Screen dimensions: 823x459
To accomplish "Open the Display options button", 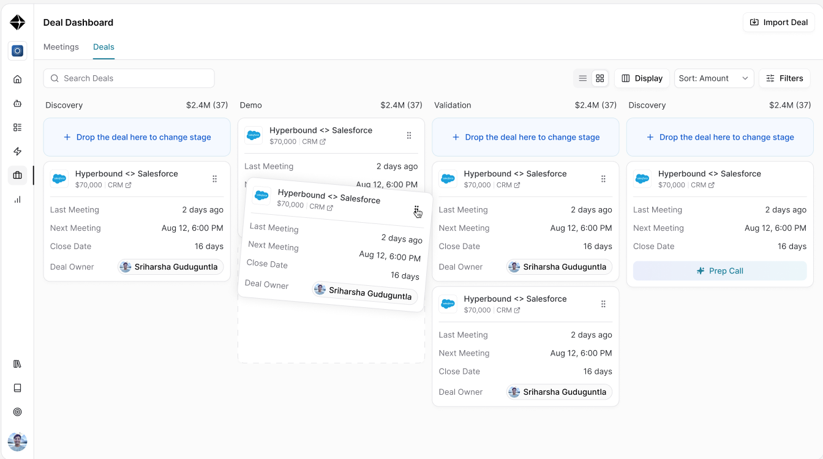I will [642, 78].
